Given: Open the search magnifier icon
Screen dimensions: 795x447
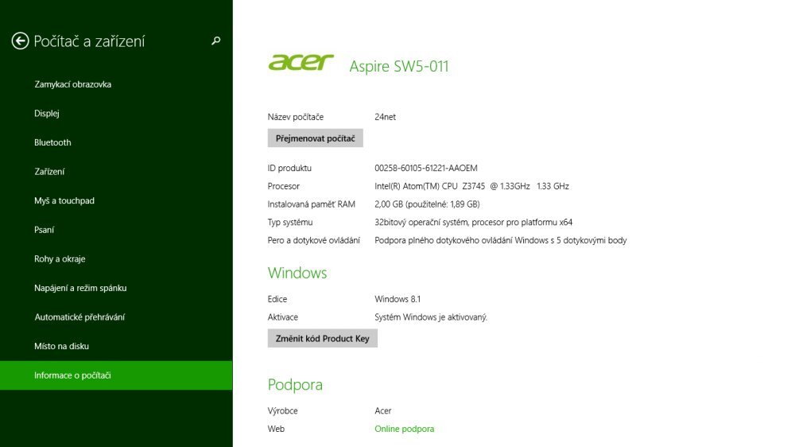Looking at the screenshot, I should click(216, 41).
